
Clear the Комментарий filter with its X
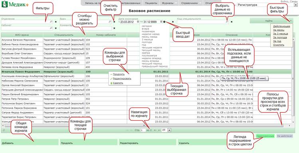[114, 28]
